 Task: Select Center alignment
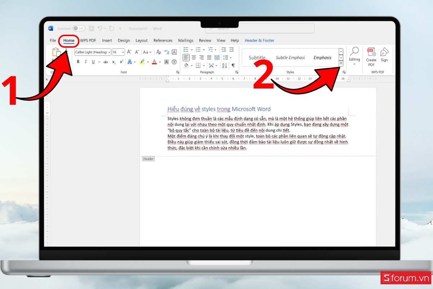pyautogui.click(x=194, y=57)
